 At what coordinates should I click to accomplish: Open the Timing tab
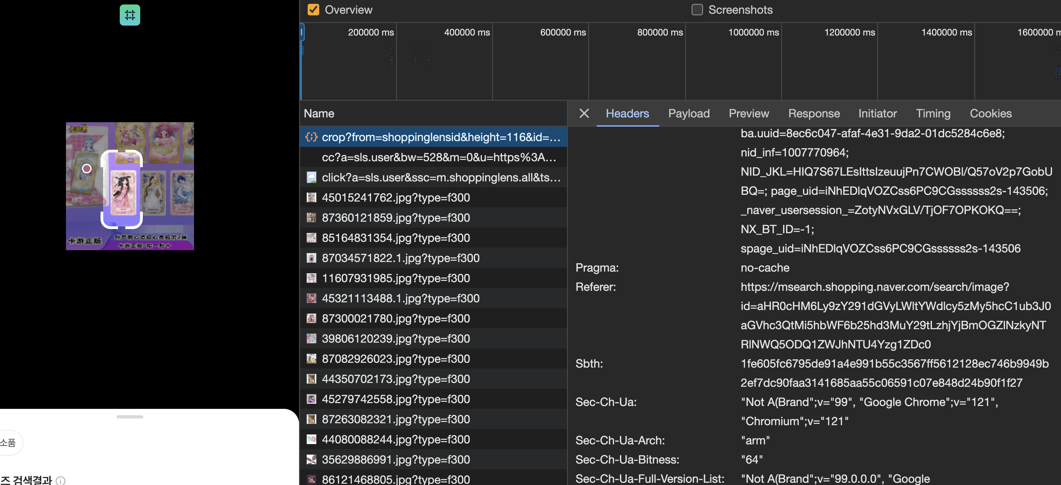click(933, 113)
